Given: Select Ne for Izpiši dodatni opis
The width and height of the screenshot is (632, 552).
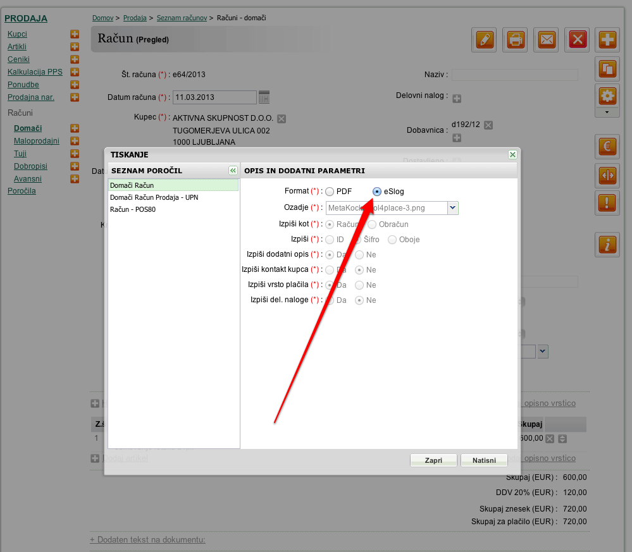Looking at the screenshot, I should point(359,255).
